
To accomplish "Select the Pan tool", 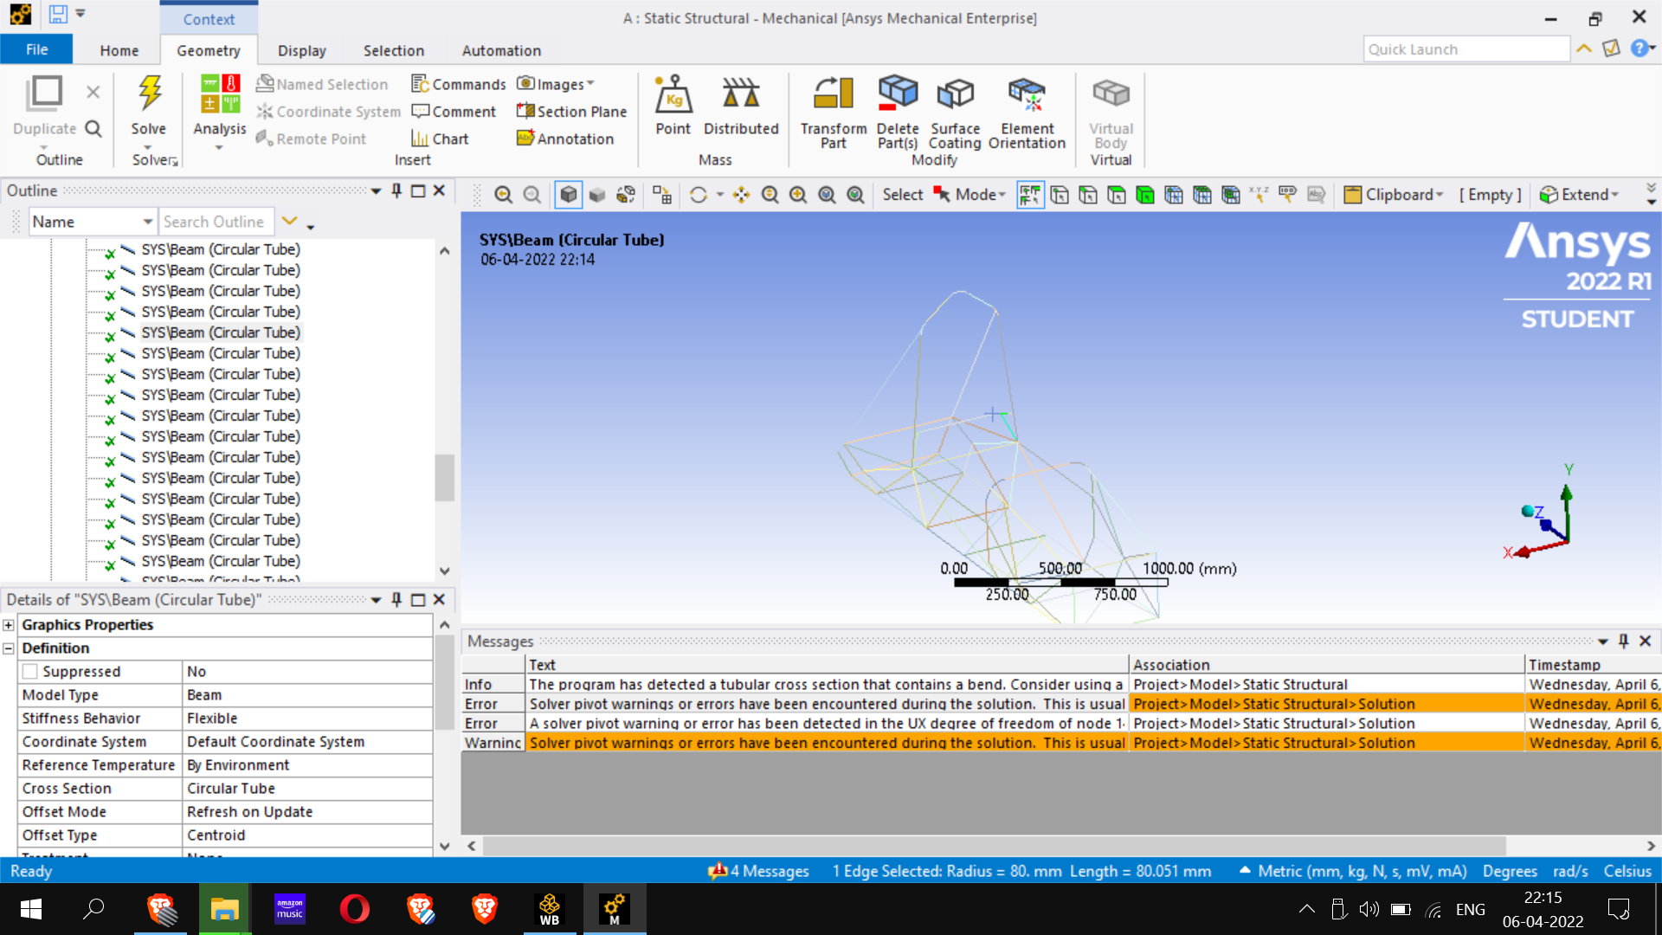I will click(742, 195).
